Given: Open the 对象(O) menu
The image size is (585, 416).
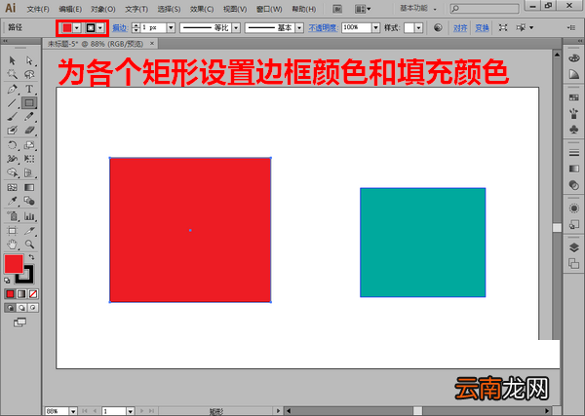Looking at the screenshot, I should coord(103,9).
